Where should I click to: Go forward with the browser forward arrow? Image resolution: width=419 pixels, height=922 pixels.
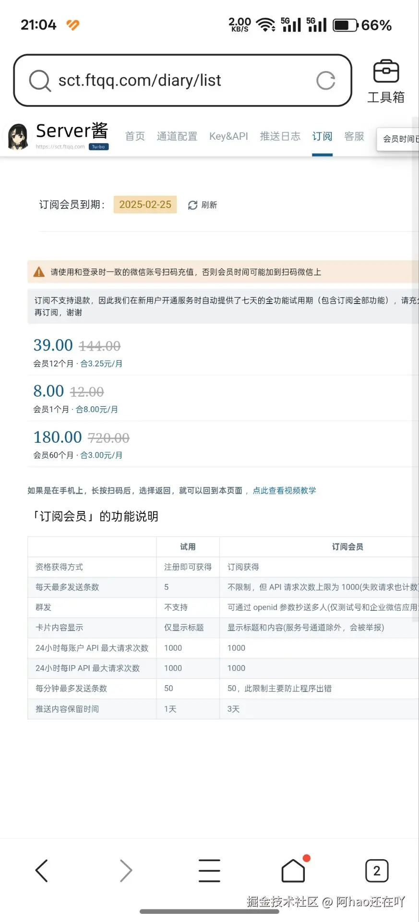pos(126,871)
